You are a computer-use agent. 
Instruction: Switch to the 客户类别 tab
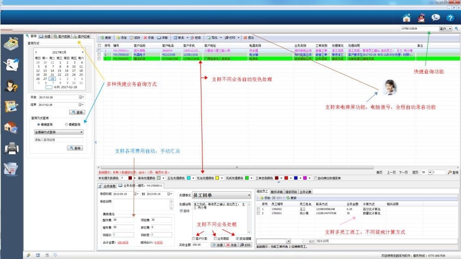pos(62,36)
